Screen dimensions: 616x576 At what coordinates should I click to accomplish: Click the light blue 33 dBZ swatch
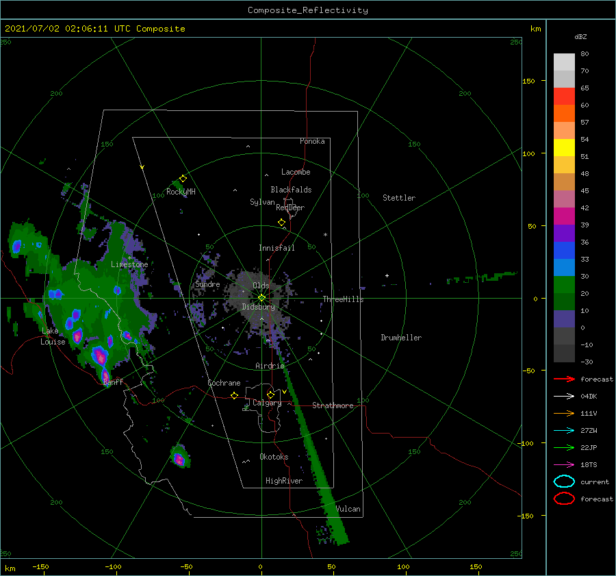point(564,267)
